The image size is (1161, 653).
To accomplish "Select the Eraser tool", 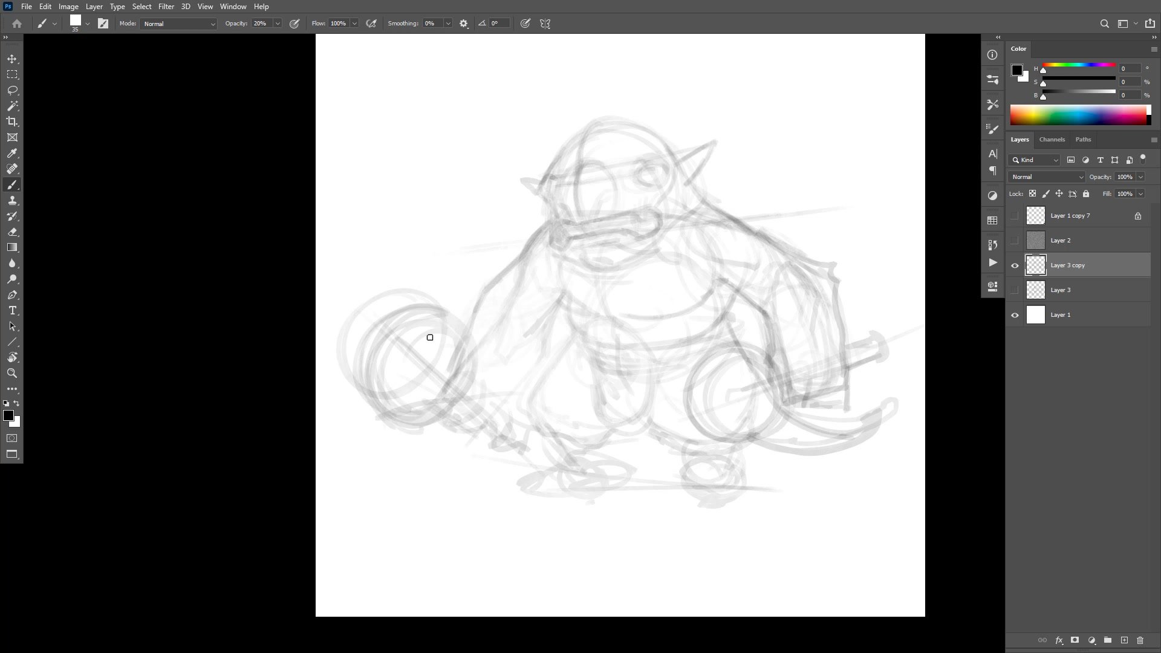I will tap(12, 232).
